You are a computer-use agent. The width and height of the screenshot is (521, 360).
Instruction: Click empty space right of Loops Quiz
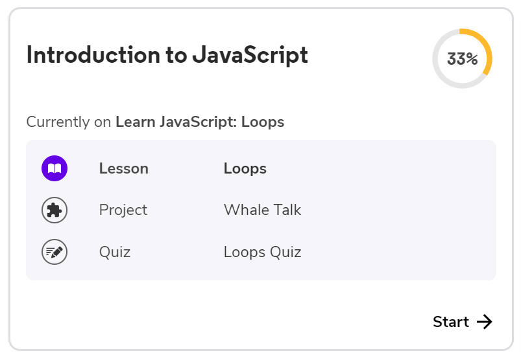click(x=396, y=252)
